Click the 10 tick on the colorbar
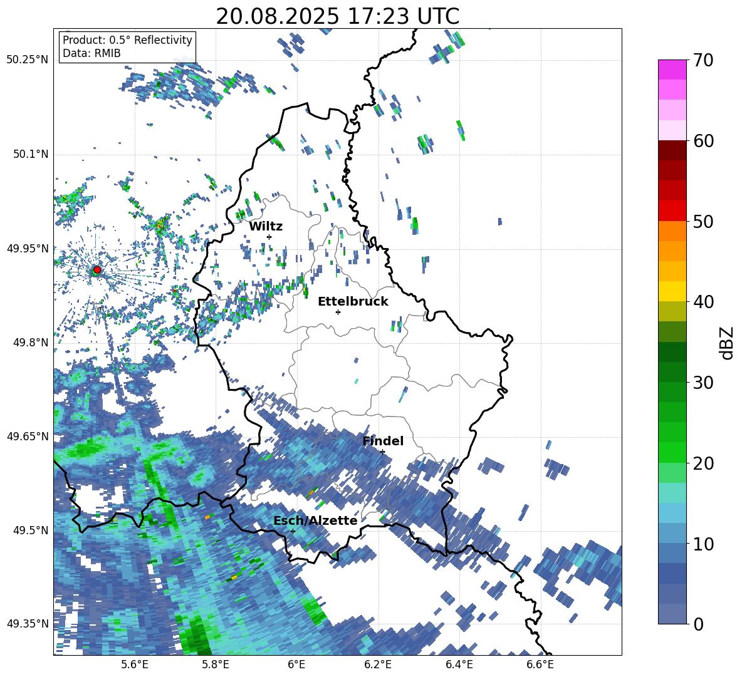 (x=703, y=544)
